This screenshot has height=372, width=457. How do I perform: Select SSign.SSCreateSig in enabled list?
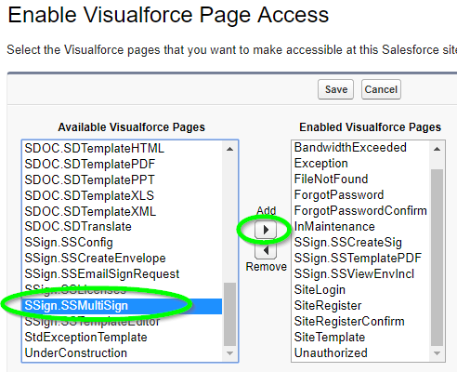[x=361, y=243]
